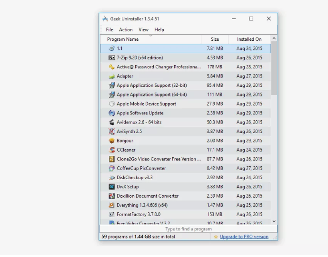
Task: Click the 59 programs status bar text
Action: click(138, 237)
